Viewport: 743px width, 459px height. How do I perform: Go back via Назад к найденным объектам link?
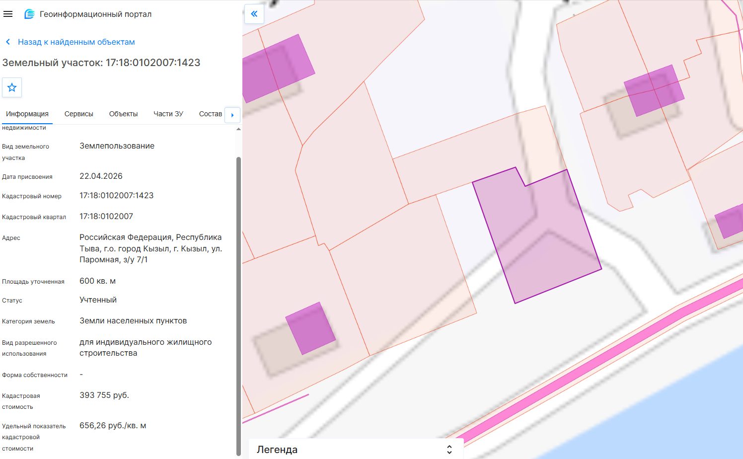tap(76, 42)
